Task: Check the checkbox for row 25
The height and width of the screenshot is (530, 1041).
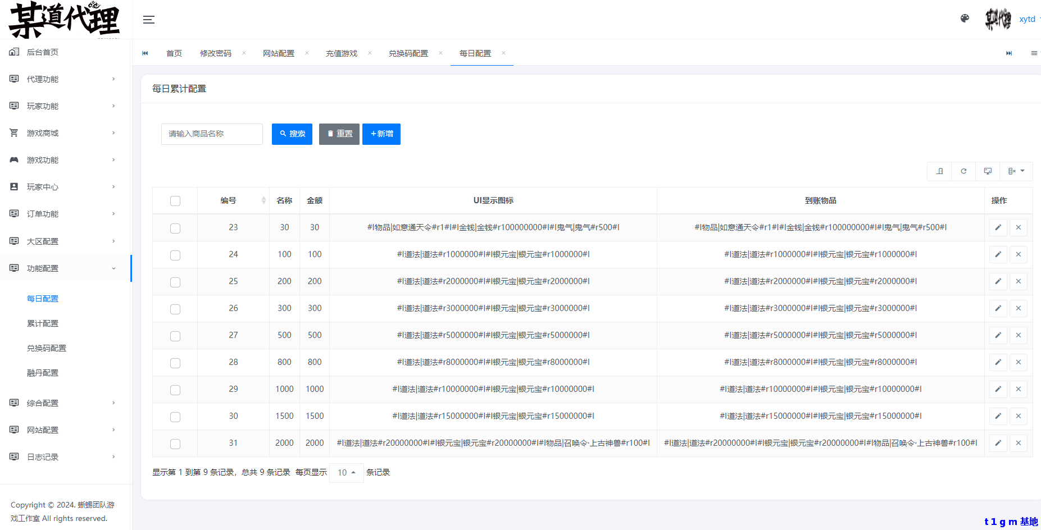Action: point(175,282)
